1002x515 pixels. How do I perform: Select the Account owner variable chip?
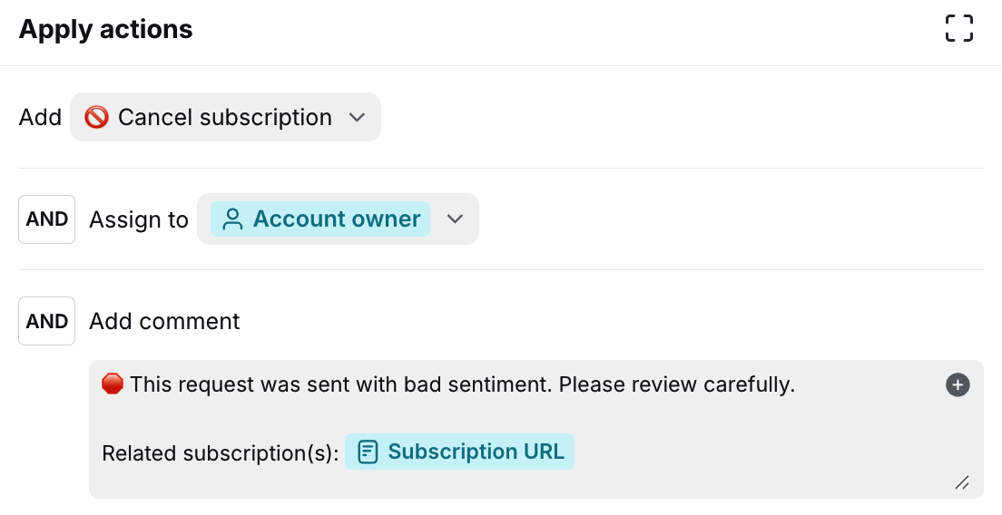tap(320, 219)
